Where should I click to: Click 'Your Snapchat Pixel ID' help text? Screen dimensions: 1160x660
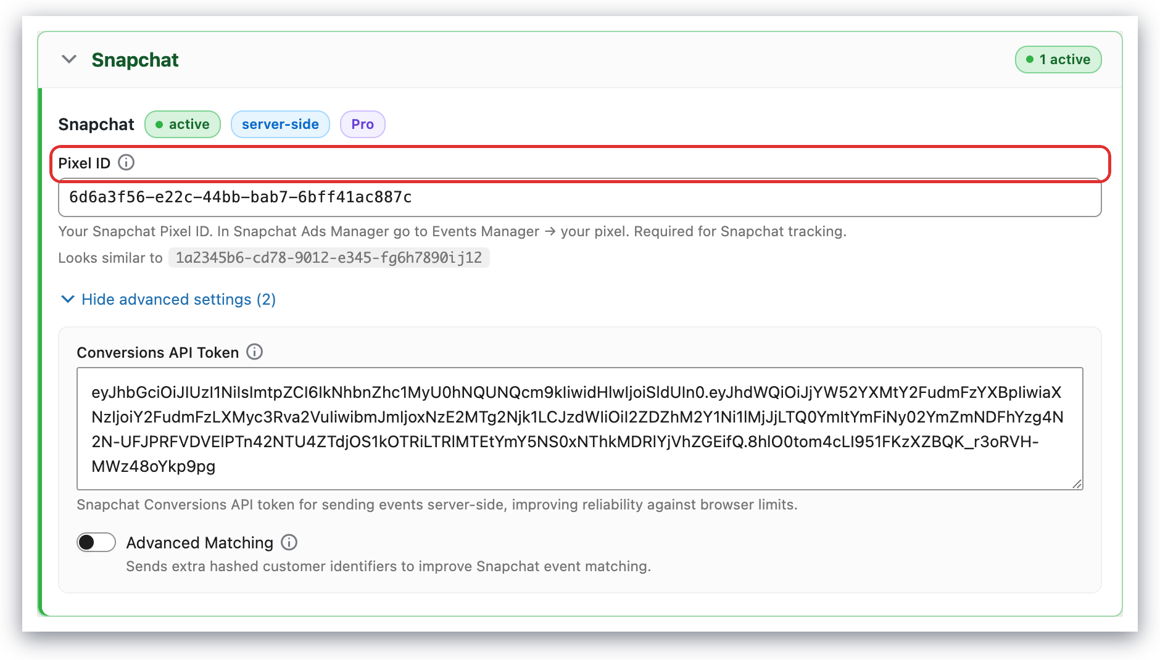[452, 231]
